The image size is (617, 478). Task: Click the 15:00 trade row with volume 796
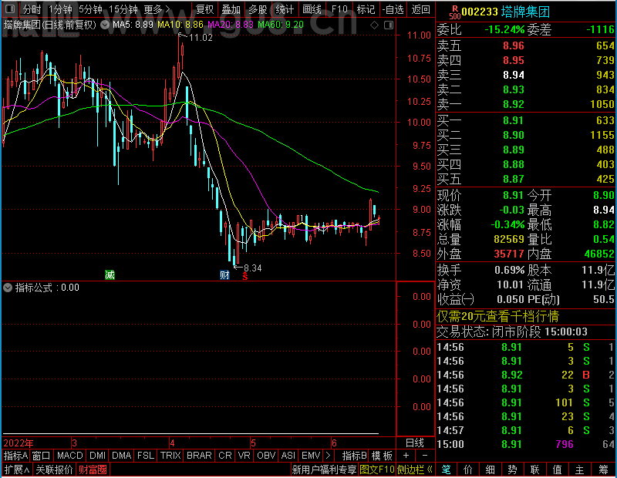point(525,444)
